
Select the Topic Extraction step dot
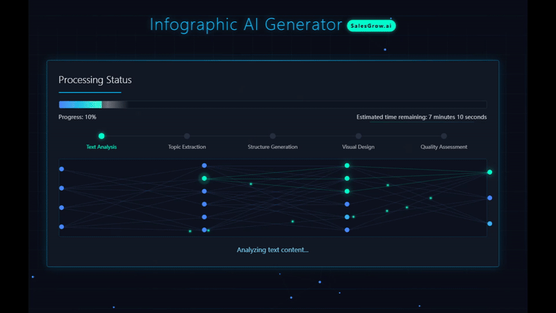coord(187,136)
